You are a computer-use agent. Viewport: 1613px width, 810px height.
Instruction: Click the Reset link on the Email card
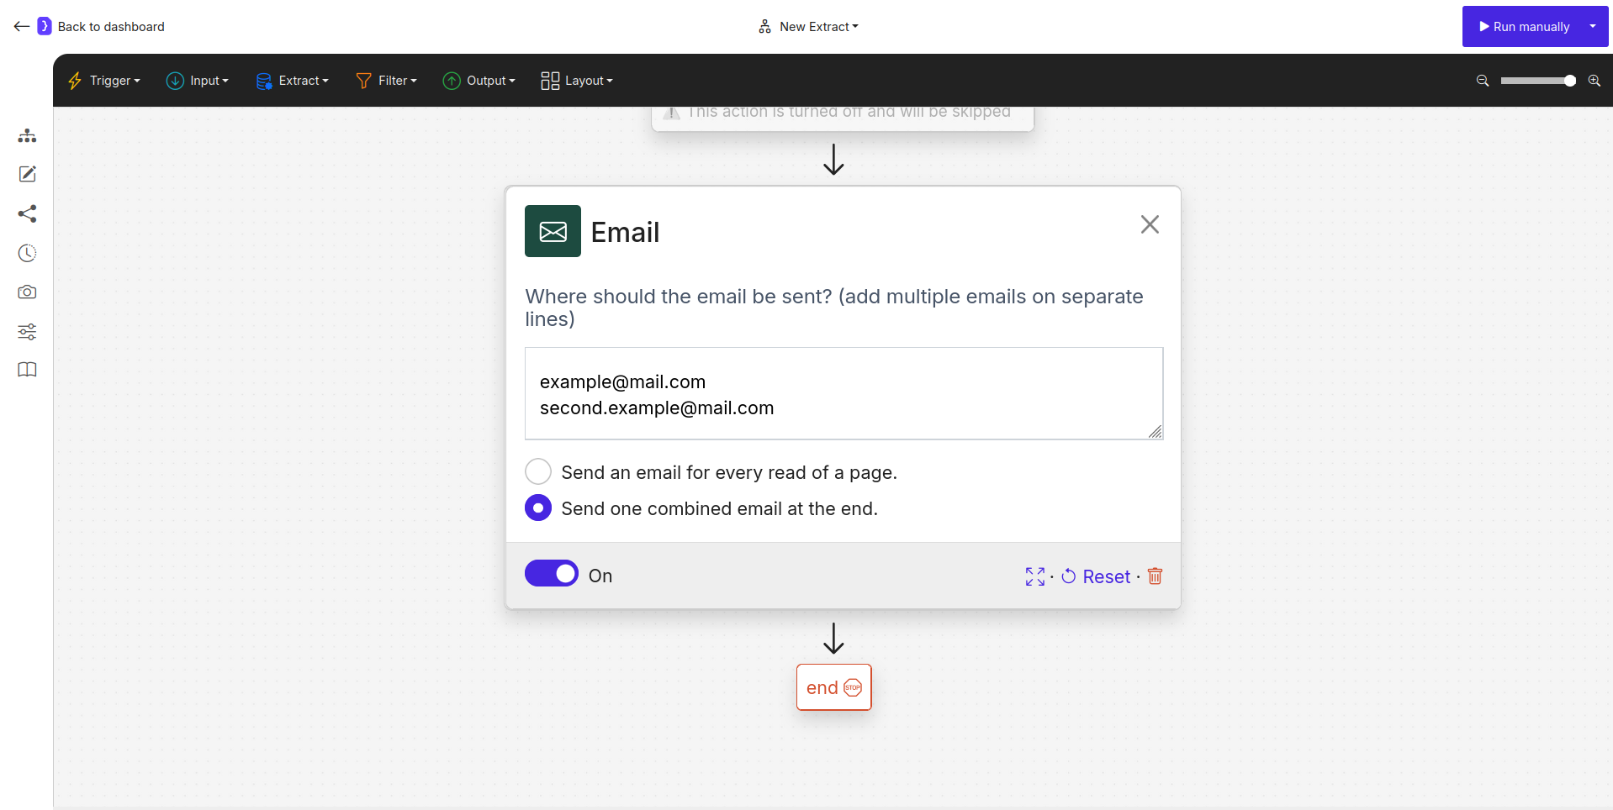tap(1106, 576)
